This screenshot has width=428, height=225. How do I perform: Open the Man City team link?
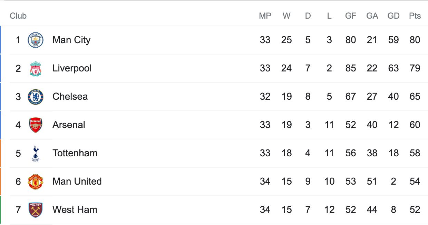coord(71,40)
